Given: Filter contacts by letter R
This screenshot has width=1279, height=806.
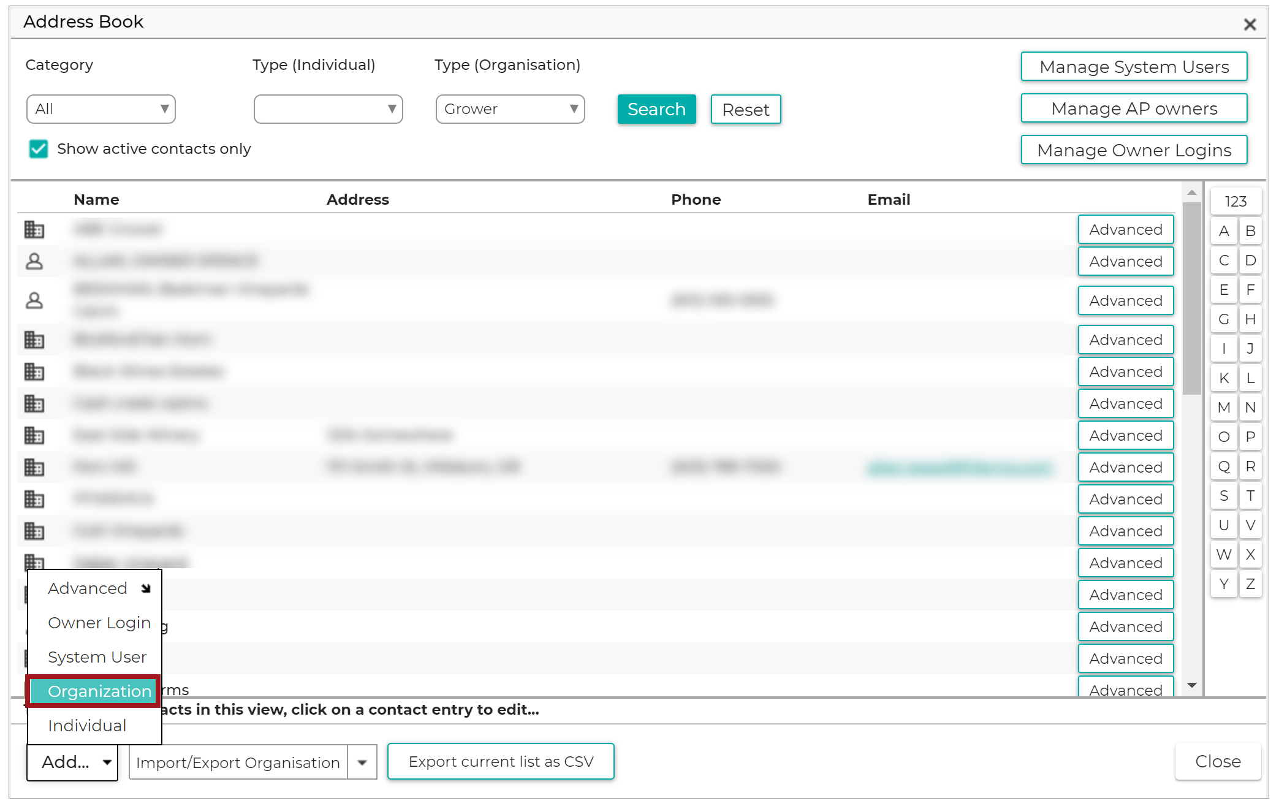Looking at the screenshot, I should pyautogui.click(x=1250, y=466).
